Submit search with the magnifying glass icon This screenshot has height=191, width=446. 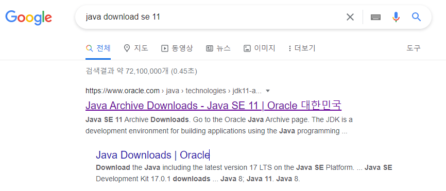417,17
